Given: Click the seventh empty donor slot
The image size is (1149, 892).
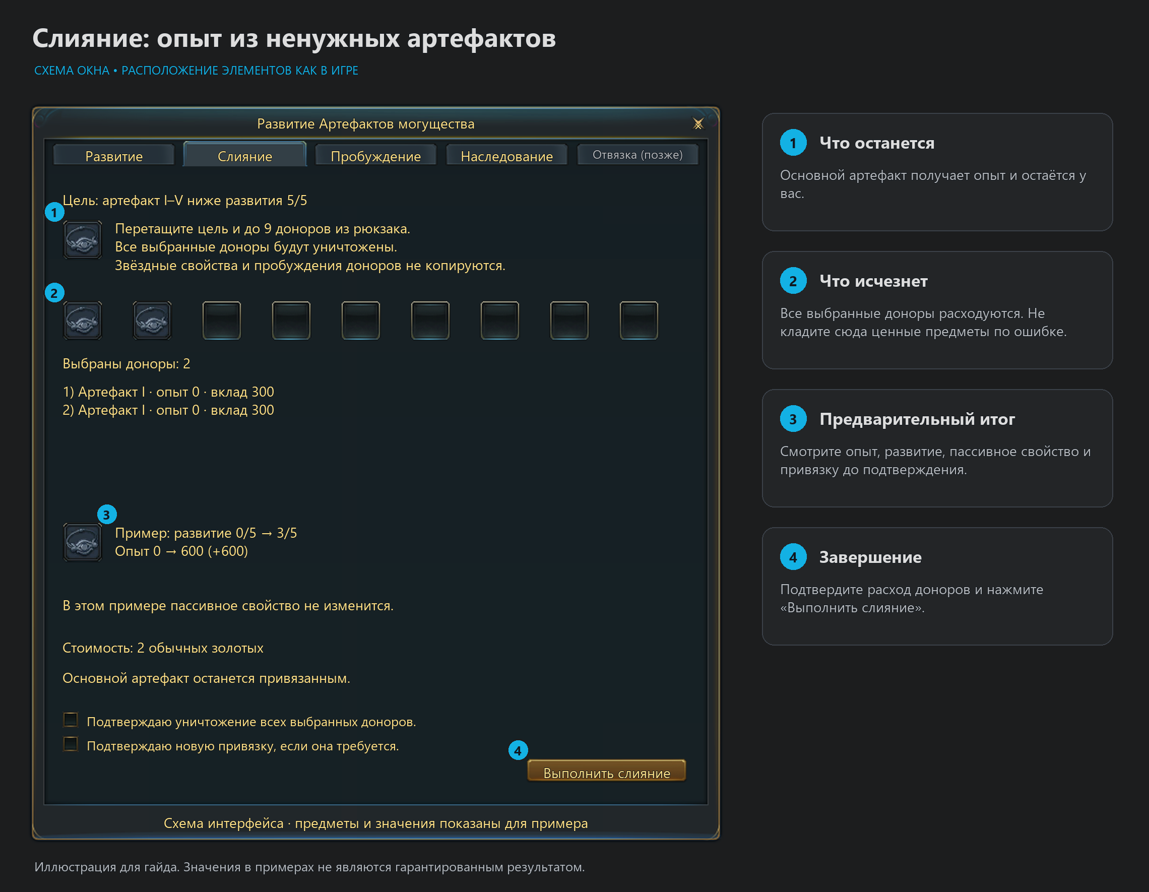Looking at the screenshot, I should (500, 321).
